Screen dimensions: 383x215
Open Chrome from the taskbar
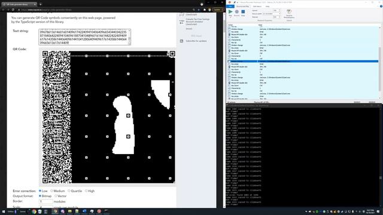coord(34,211)
